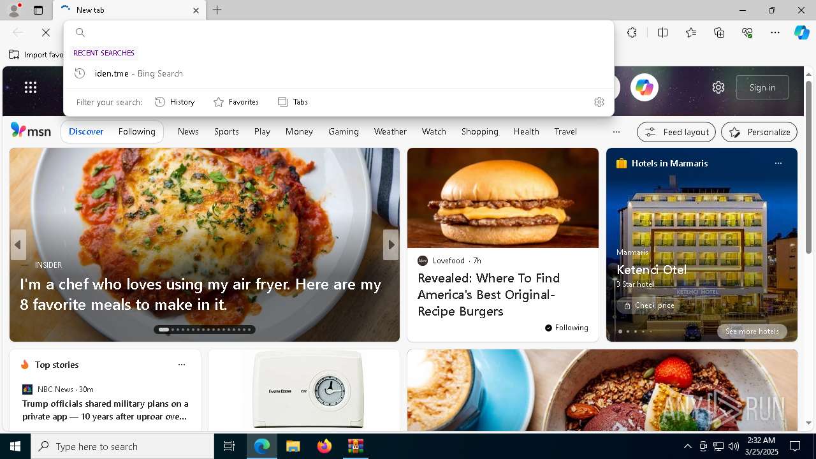Select first carousel progress indicator

coord(164,330)
